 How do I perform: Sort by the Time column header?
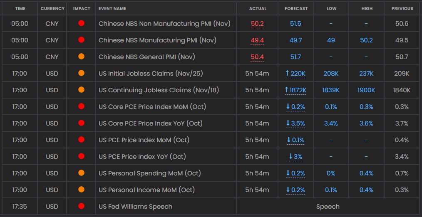point(20,8)
